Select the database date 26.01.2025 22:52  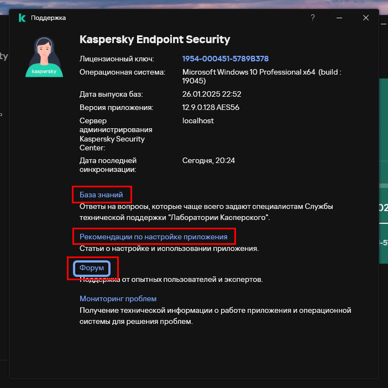(212, 94)
